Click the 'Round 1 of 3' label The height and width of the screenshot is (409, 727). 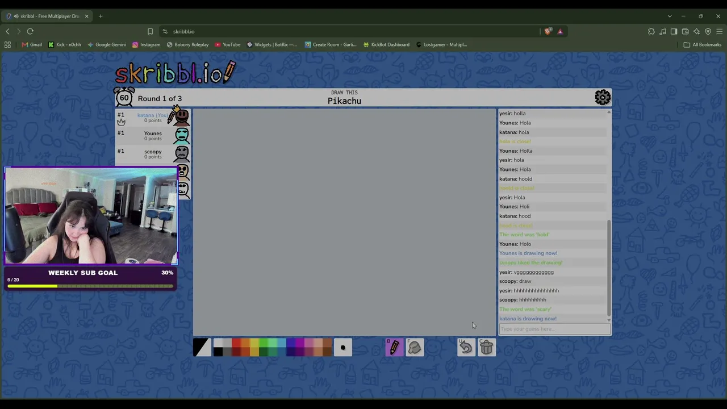[160, 98]
